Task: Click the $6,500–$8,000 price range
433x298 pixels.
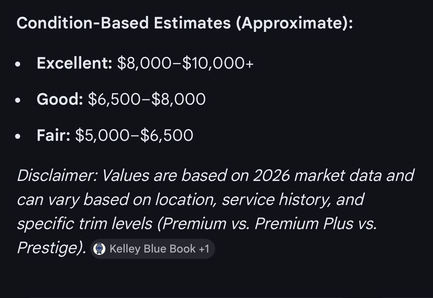Action: point(146,99)
